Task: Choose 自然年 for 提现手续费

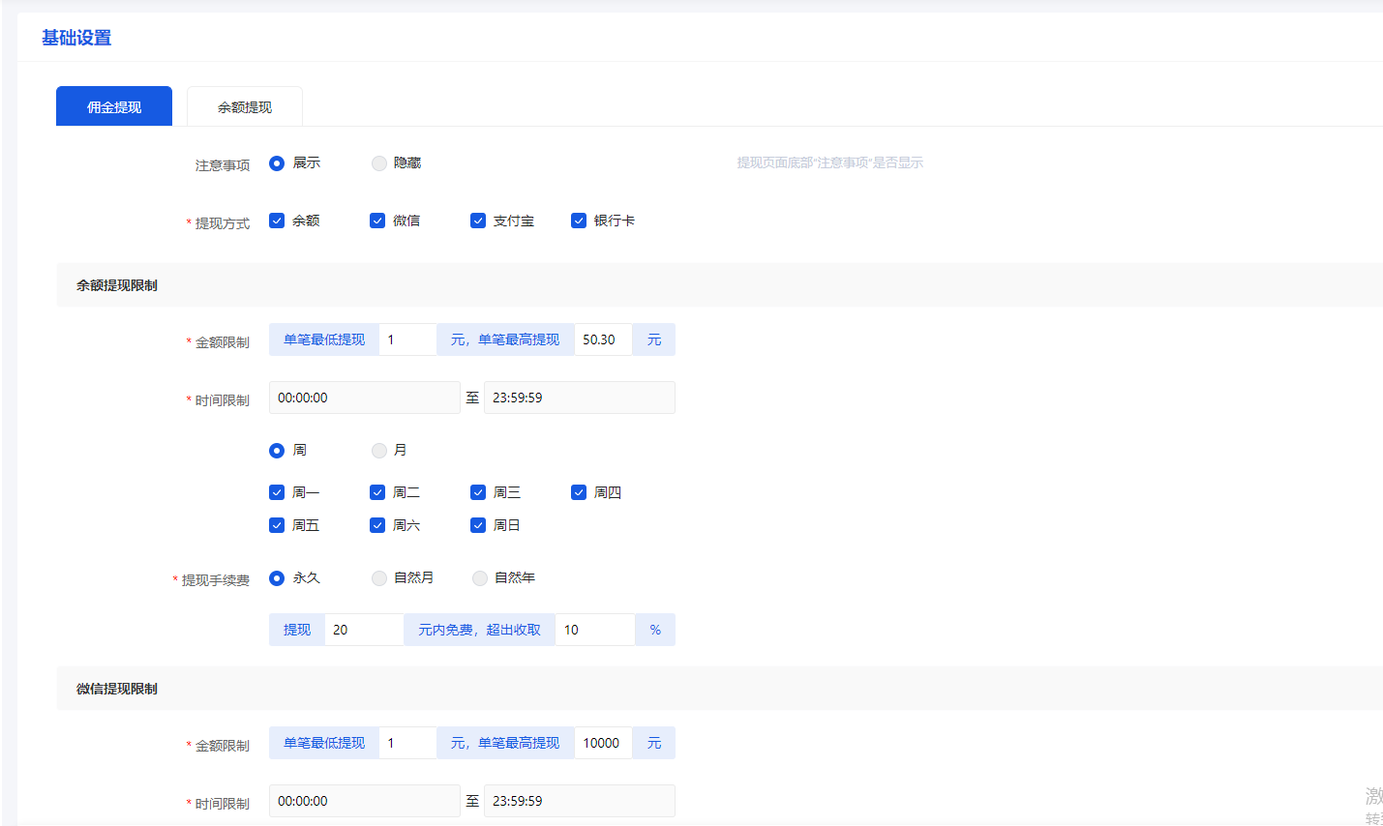Action: pyautogui.click(x=480, y=578)
